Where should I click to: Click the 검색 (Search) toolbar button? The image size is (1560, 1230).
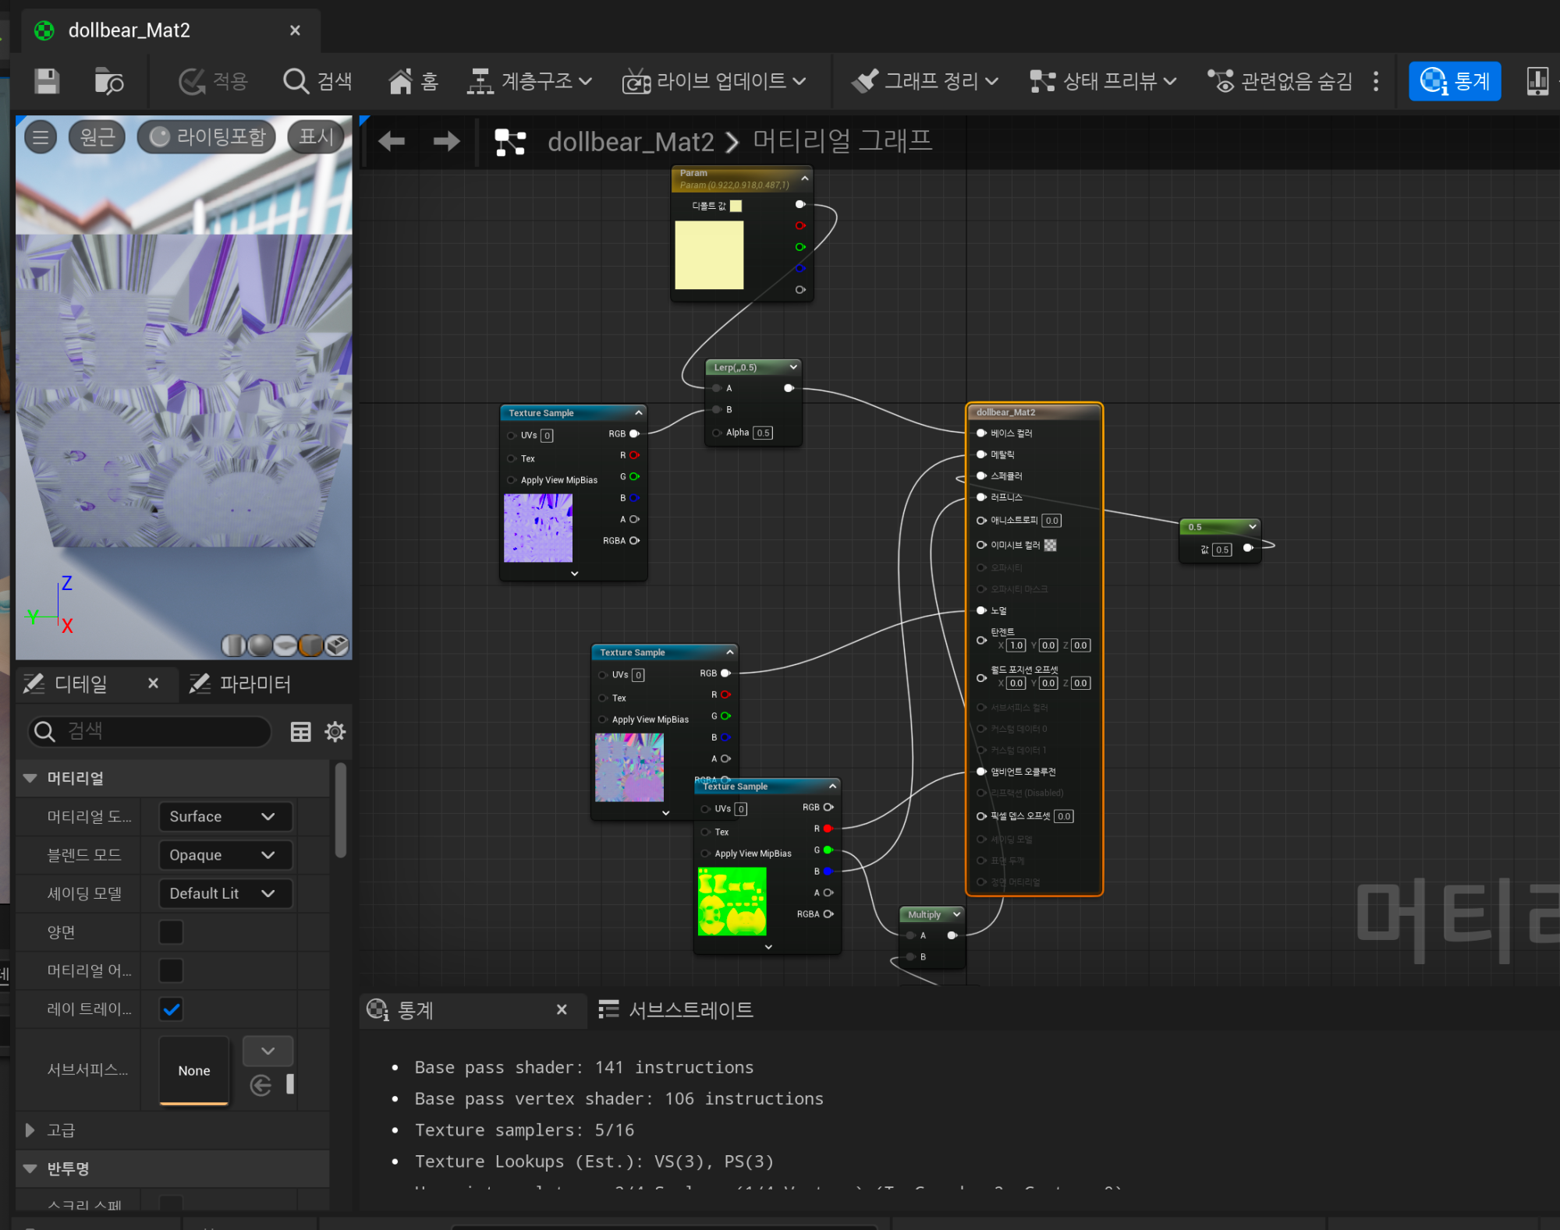pos(317,81)
